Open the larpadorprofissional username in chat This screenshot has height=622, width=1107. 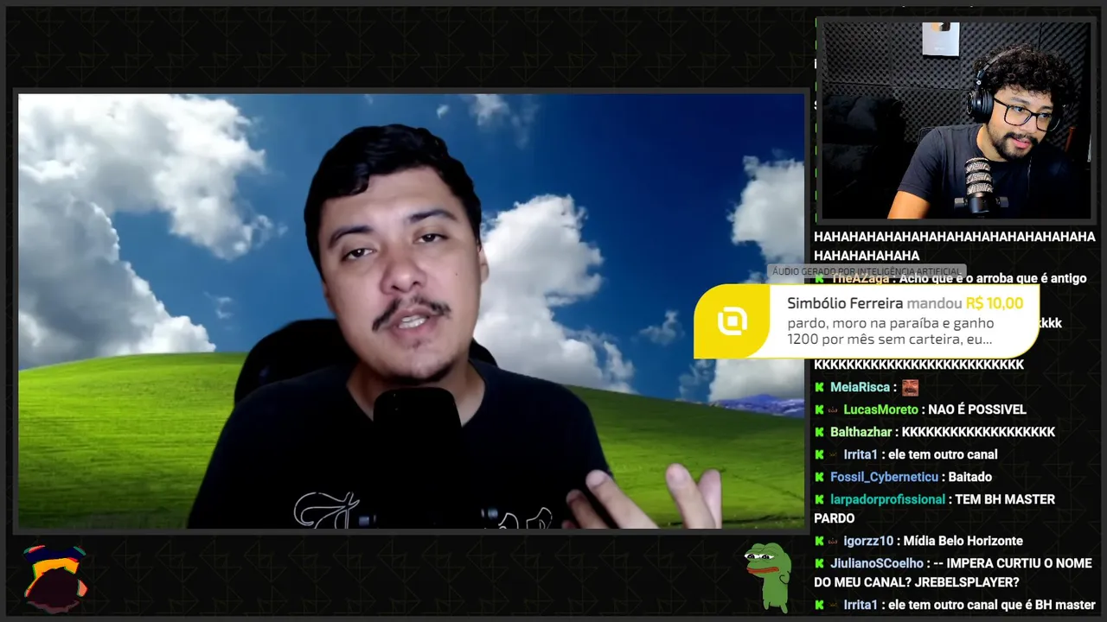[887, 499]
